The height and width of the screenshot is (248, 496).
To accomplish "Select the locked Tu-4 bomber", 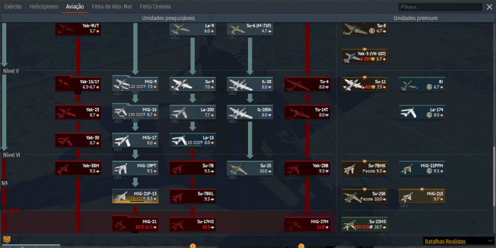I will pyautogui.click(x=307, y=84).
